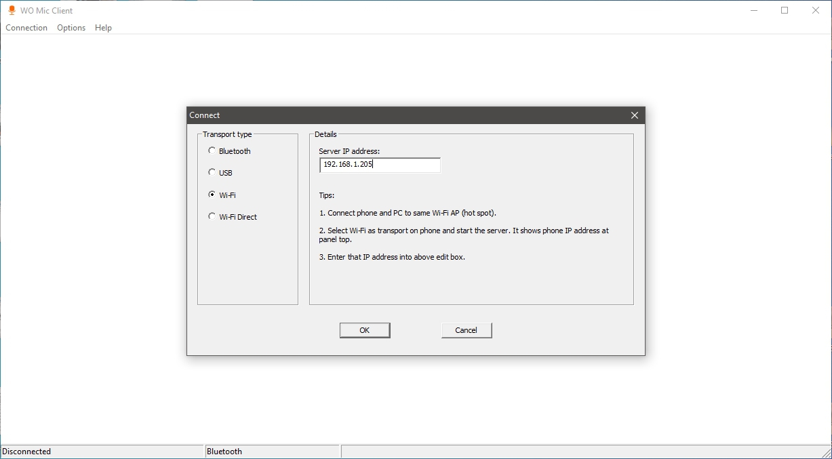
Task: Click the WO Mic microphone app icon
Action: click(12, 10)
